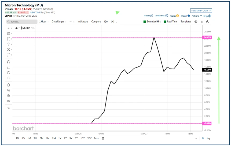Open the Alerts link
The width and height of the screenshot is (231, 146).
tap(174, 16)
